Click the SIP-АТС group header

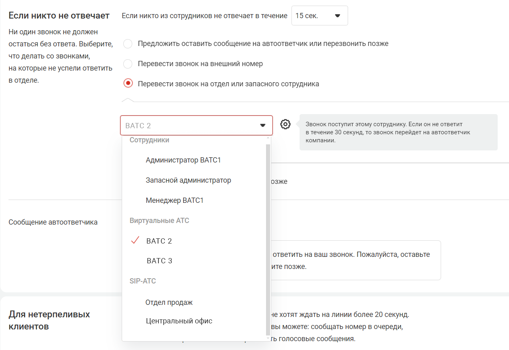point(143,281)
